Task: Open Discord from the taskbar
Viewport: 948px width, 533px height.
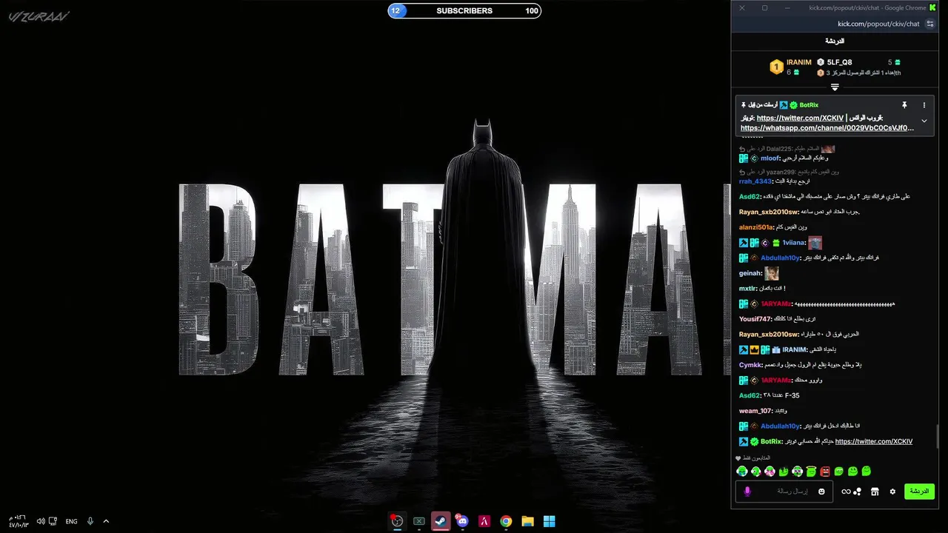Action: (x=462, y=521)
